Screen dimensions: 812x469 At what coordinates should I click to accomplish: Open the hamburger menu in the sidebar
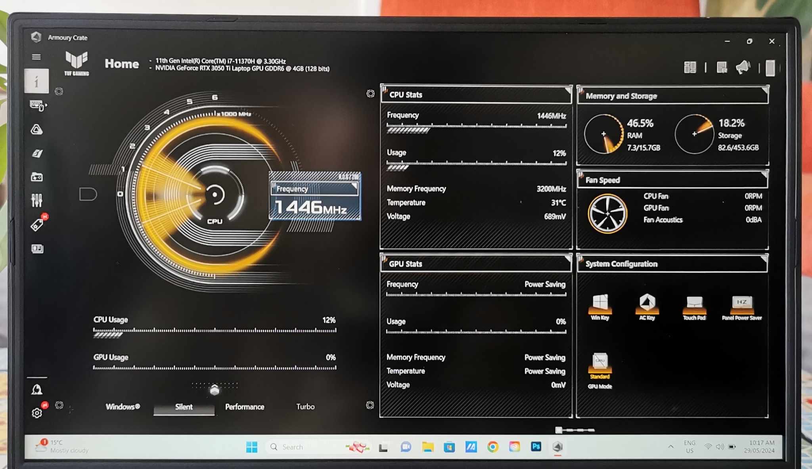[36, 57]
